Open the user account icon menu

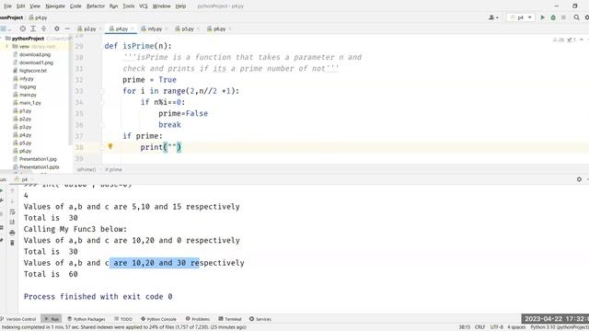coord(493,17)
